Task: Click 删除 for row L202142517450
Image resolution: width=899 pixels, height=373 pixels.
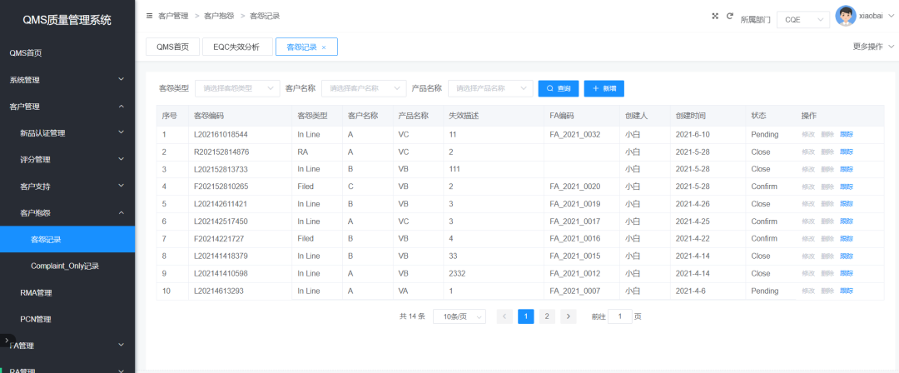Action: click(x=827, y=221)
